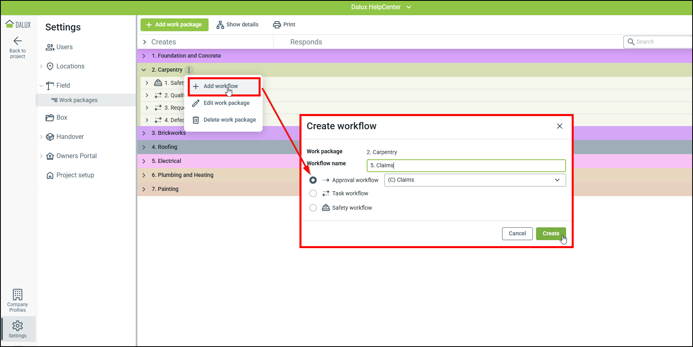Click the Settings gear icon
693x347 pixels.
[18, 326]
